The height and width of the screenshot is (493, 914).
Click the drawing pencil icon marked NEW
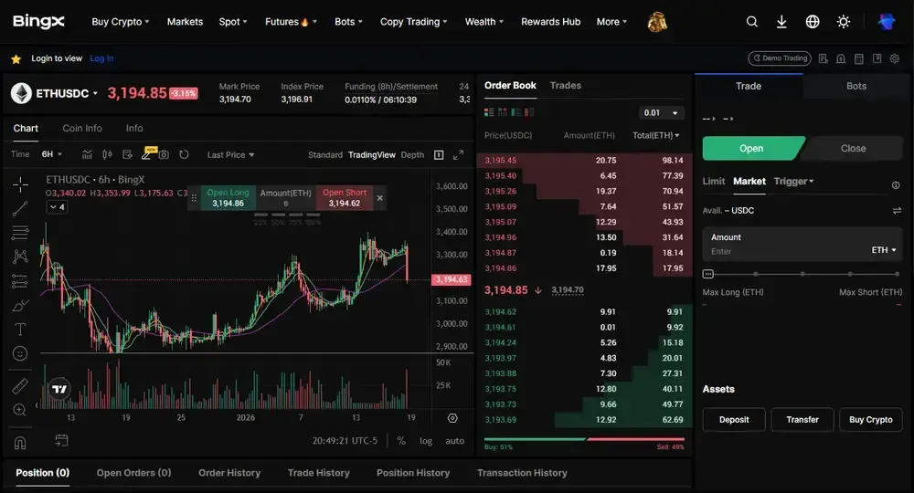pyautogui.click(x=147, y=153)
